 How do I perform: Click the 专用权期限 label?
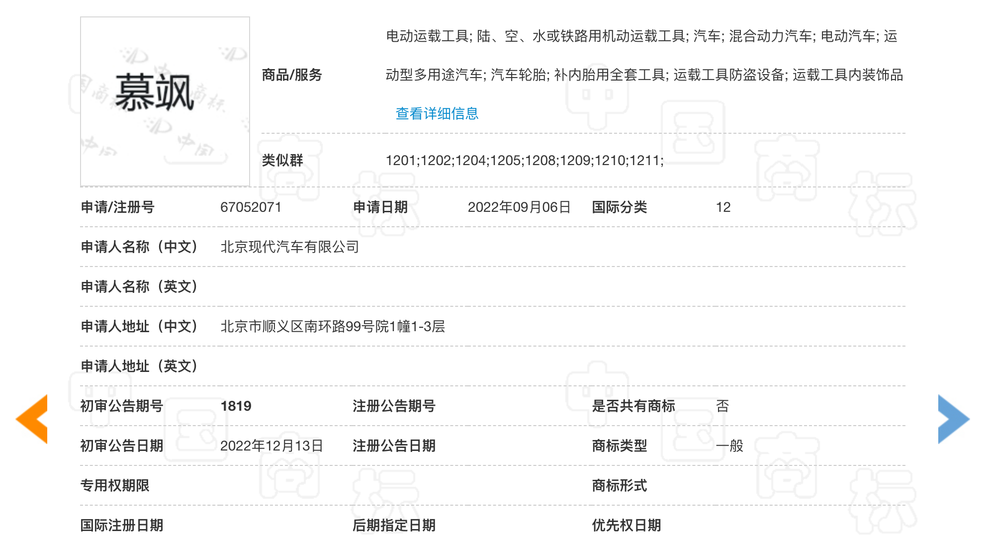(115, 485)
